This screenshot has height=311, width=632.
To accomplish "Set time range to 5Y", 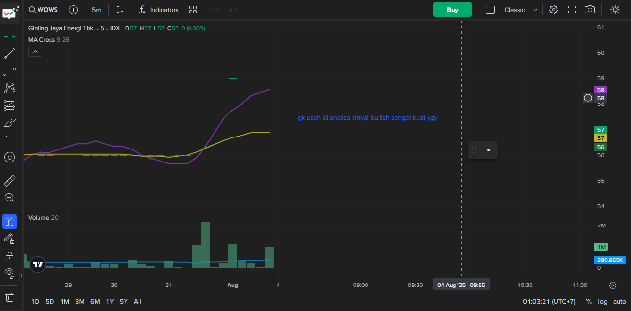I will pos(124,301).
